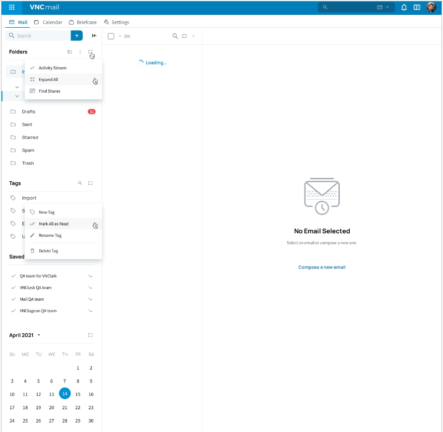Click the user avatar in the top bar

[x=431, y=7]
